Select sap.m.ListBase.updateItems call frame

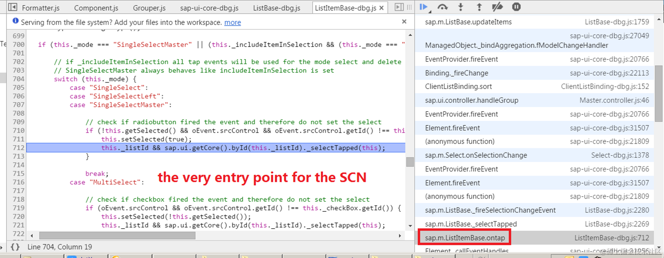534,22
